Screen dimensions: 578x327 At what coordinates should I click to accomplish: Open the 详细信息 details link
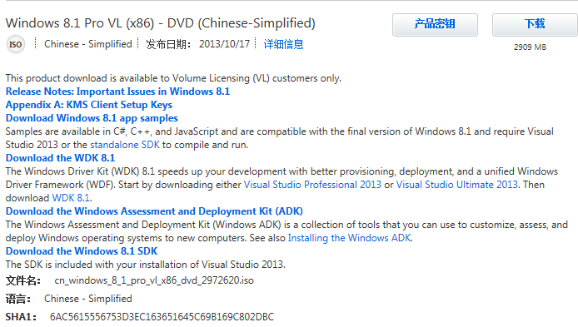(x=283, y=44)
